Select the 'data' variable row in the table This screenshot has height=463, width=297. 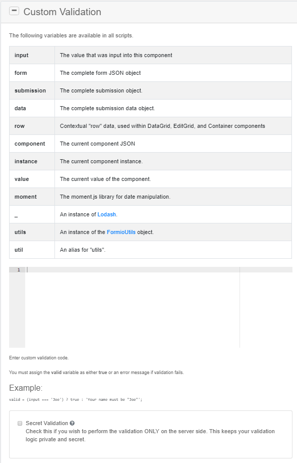point(151,108)
